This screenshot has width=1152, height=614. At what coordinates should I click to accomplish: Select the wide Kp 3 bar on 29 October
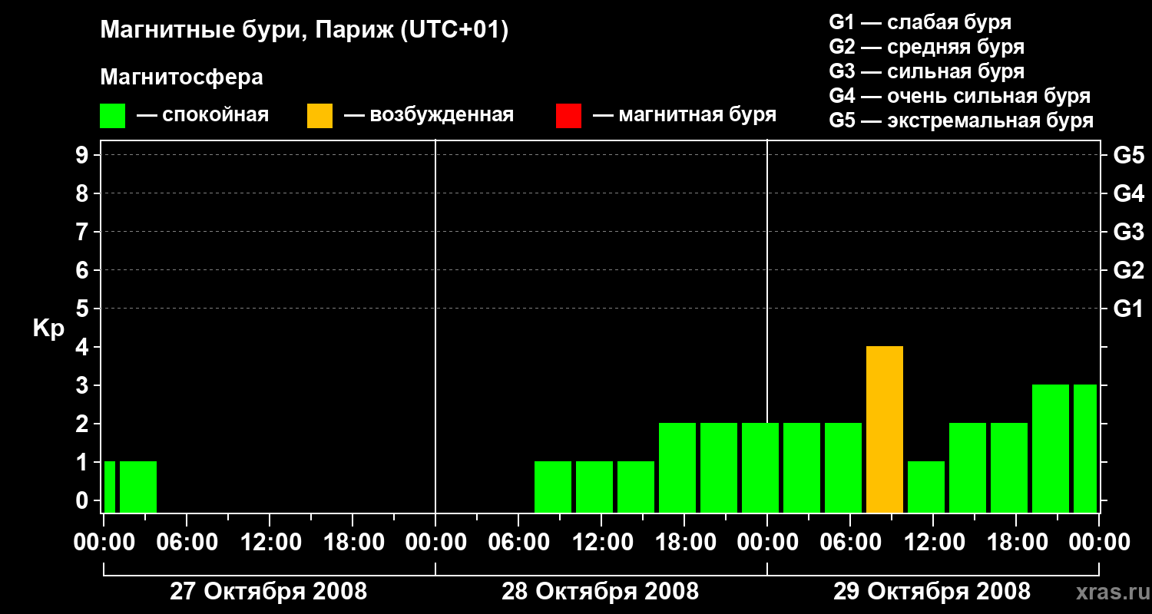point(1051,448)
